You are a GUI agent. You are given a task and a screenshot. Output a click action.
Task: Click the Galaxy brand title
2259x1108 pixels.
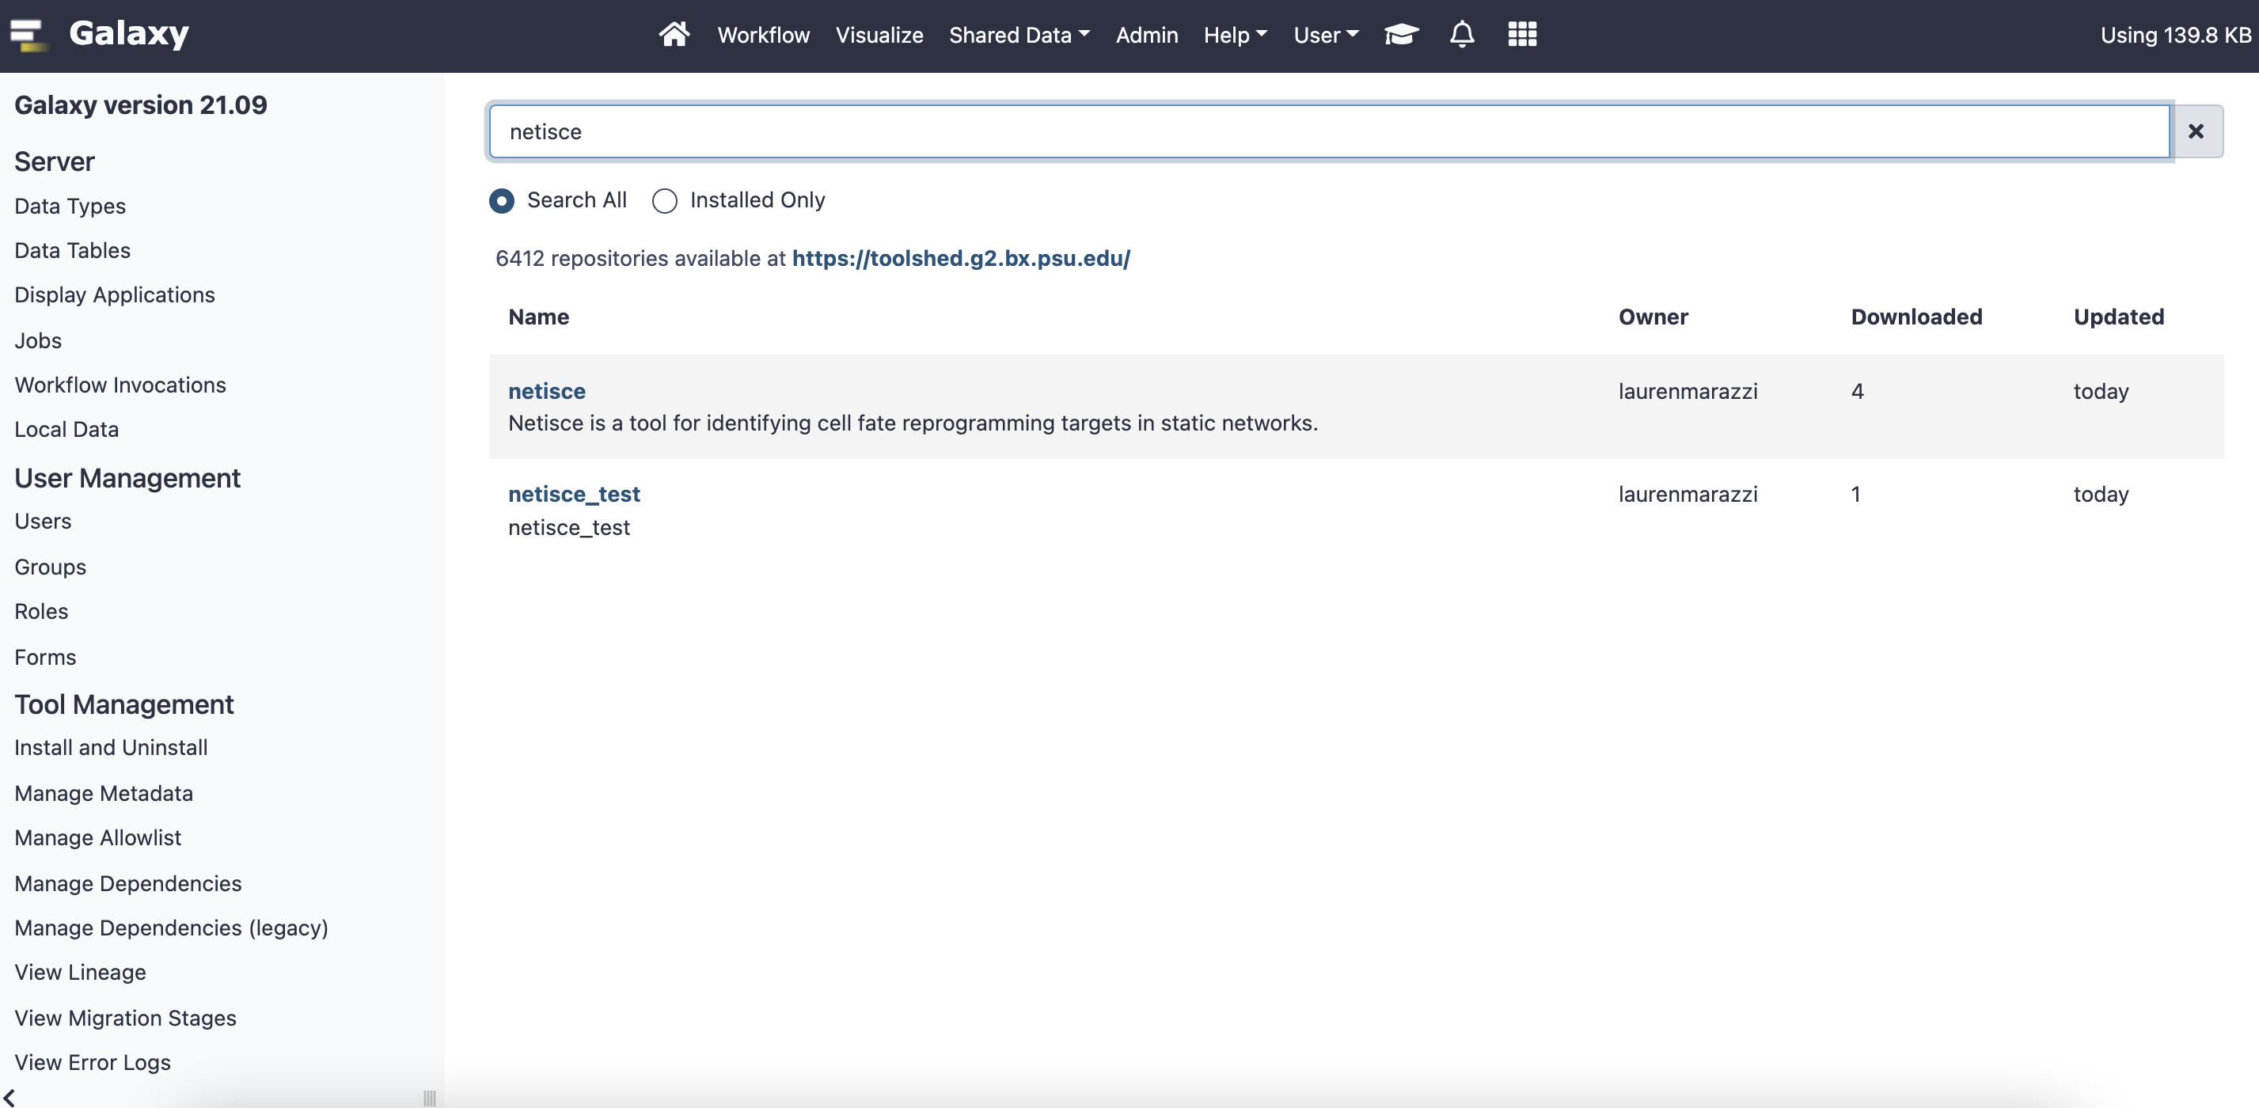[x=129, y=33]
